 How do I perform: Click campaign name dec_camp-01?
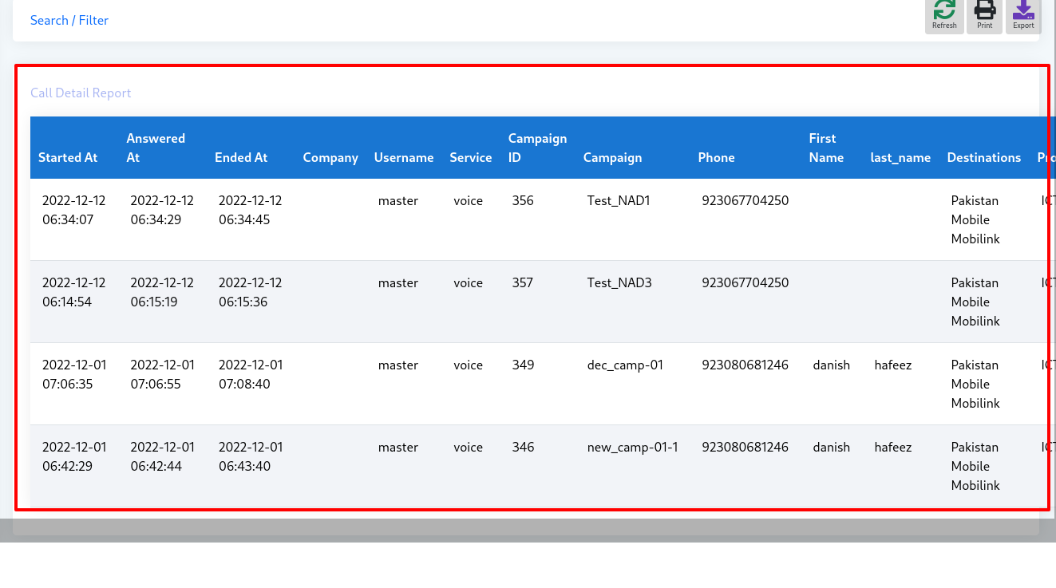tap(625, 365)
